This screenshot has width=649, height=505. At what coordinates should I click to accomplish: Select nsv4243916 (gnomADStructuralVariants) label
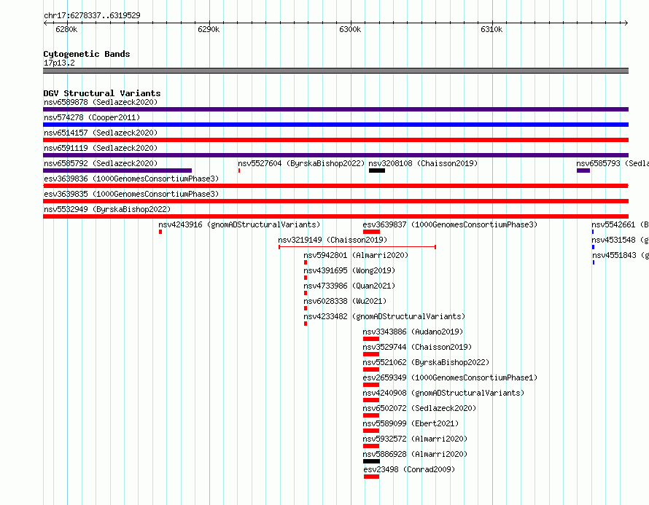click(239, 224)
